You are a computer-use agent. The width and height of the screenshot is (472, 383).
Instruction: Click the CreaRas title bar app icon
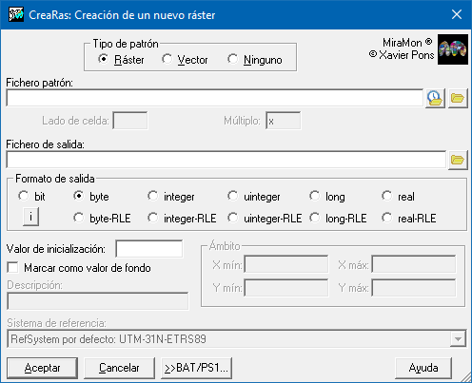click(16, 14)
